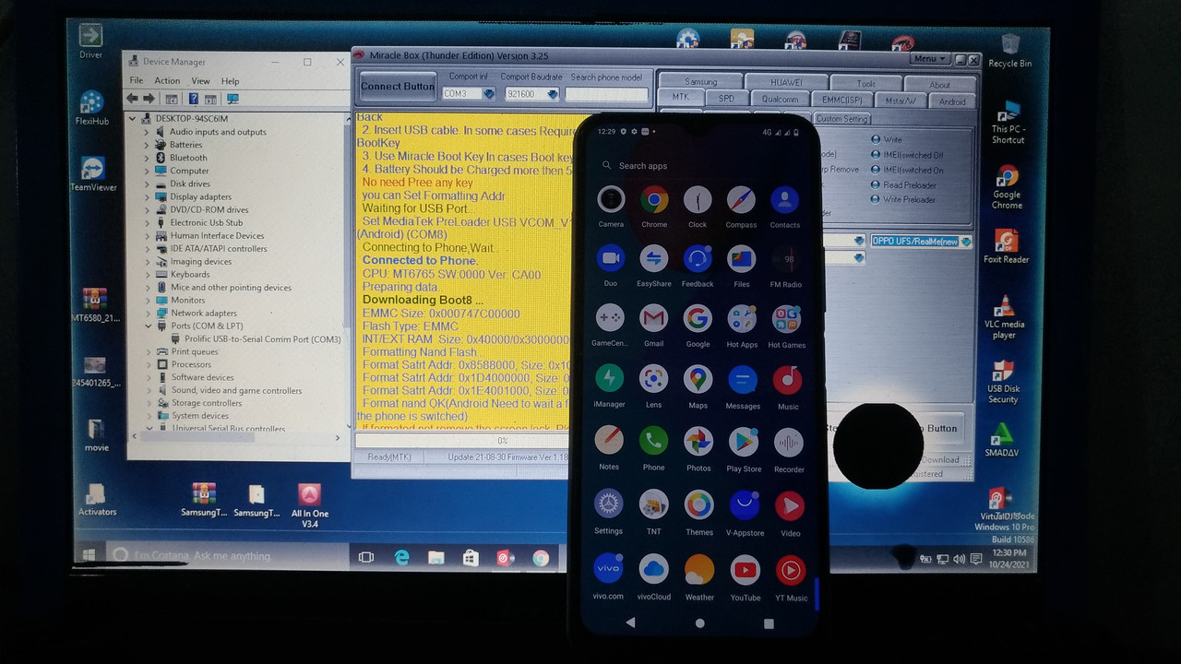The width and height of the screenshot is (1181, 664).
Task: Tap the EasyShare app icon
Action: 654,259
